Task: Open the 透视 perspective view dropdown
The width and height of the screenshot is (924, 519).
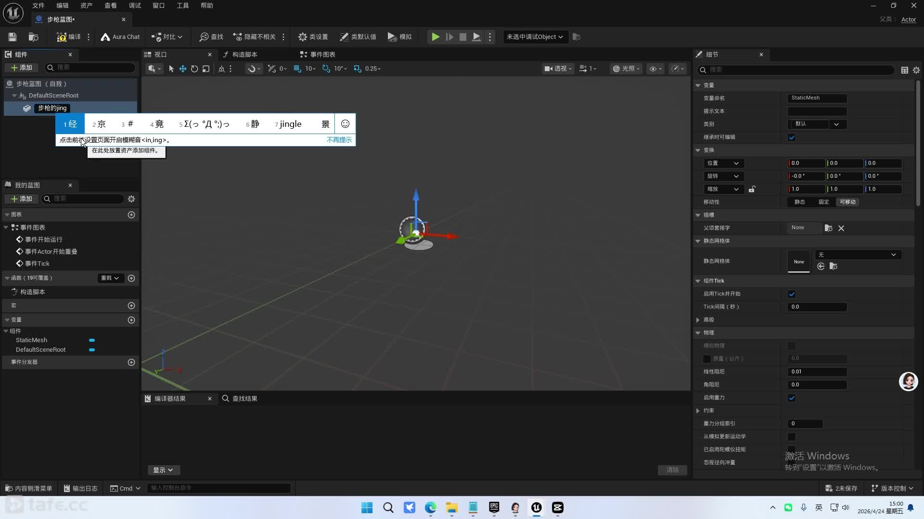Action: pos(558,69)
